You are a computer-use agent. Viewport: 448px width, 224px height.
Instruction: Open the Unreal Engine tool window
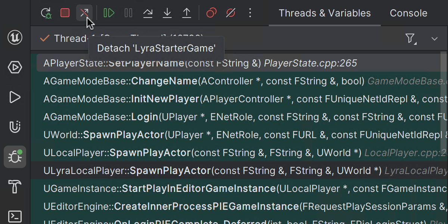(x=15, y=37)
